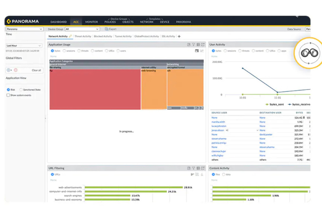322x221 pixels.
Task: Click the Export icon button
Action: pyautogui.click(x=107, y=29)
